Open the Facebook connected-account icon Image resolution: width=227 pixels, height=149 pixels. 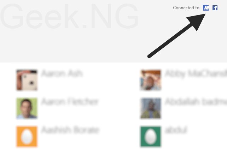215,8
